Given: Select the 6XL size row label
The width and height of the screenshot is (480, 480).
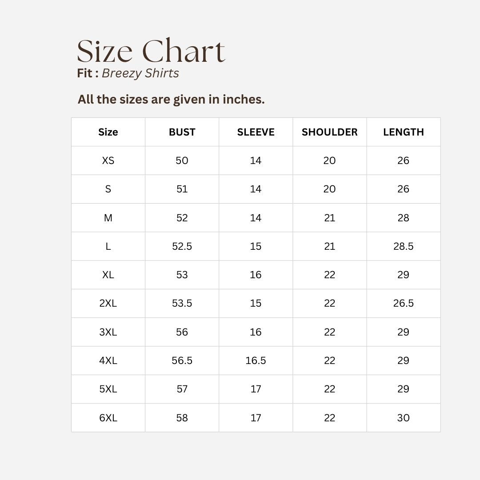Looking at the screenshot, I should point(108,418).
